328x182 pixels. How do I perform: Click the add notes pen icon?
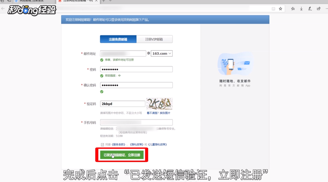pyautogui.click(x=310, y=9)
